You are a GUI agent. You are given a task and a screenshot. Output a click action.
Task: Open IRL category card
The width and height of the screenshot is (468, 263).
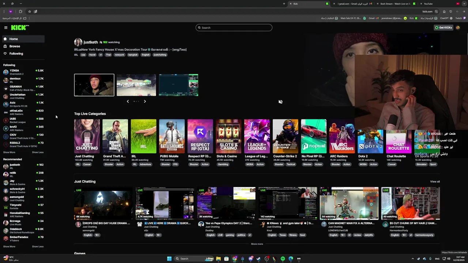(x=143, y=136)
